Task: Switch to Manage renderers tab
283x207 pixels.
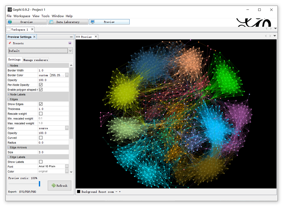Action: tap(36, 60)
